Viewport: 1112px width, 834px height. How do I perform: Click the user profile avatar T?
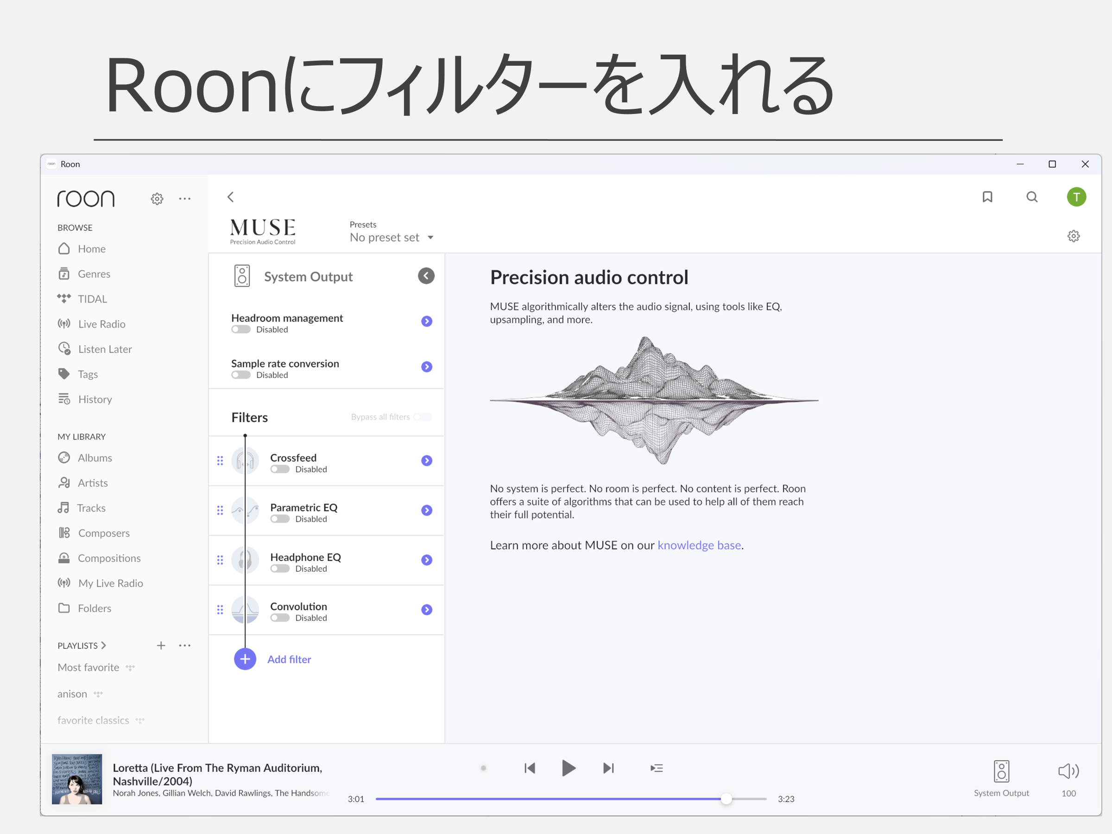pos(1076,196)
